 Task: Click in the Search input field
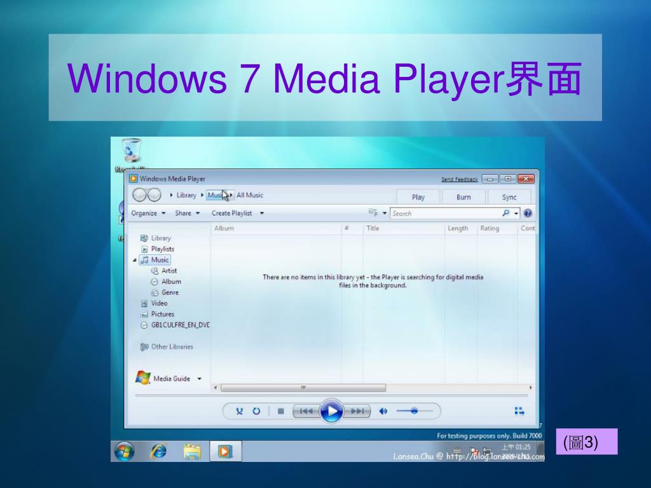coord(445,213)
